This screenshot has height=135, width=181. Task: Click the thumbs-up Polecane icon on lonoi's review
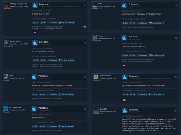click(x=34, y=77)
